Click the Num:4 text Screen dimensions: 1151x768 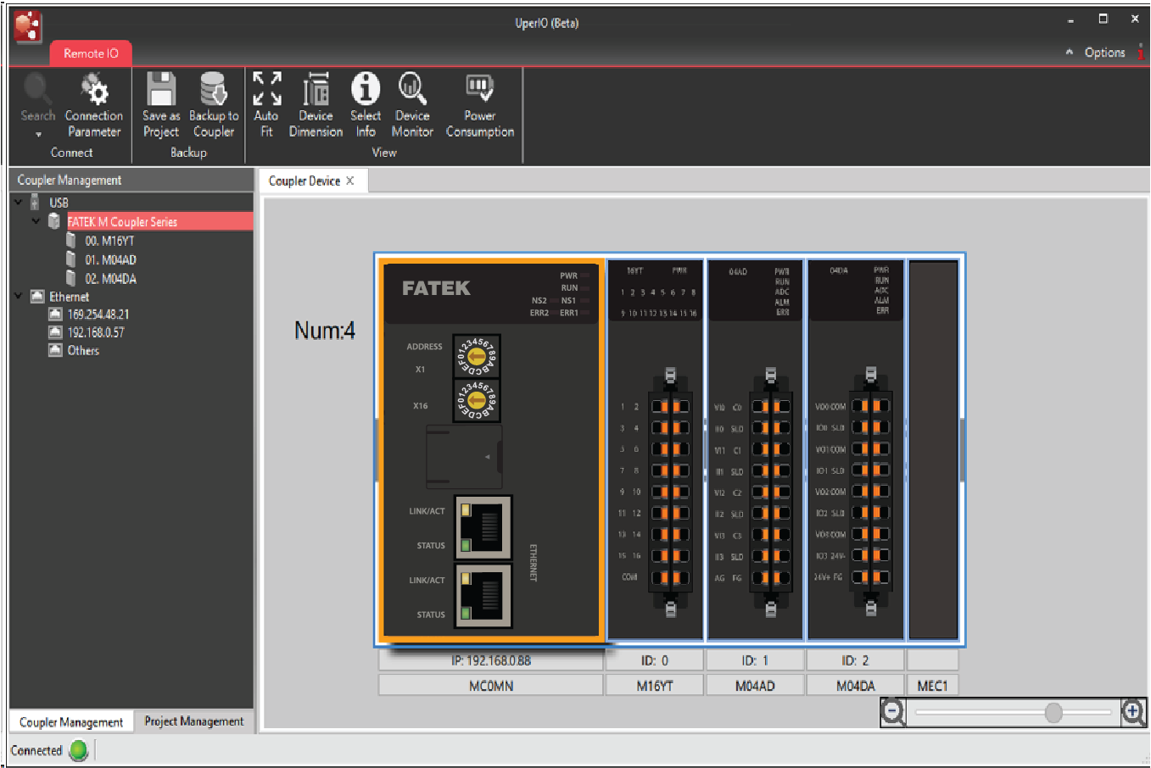point(325,330)
